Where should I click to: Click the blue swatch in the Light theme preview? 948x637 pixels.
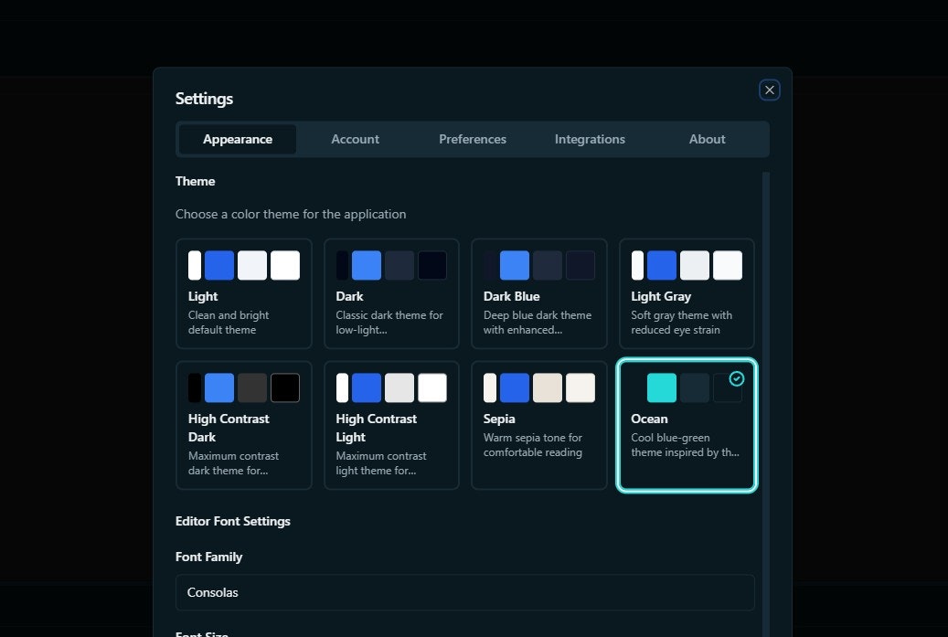point(218,265)
